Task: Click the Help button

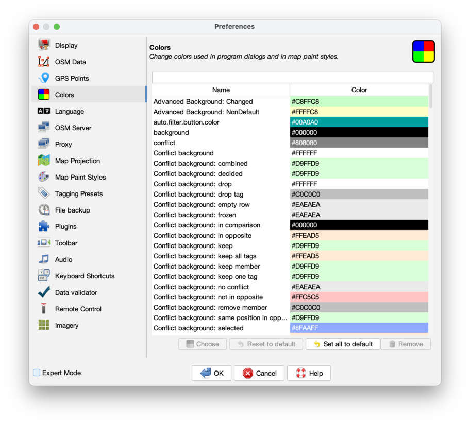Action: click(309, 373)
